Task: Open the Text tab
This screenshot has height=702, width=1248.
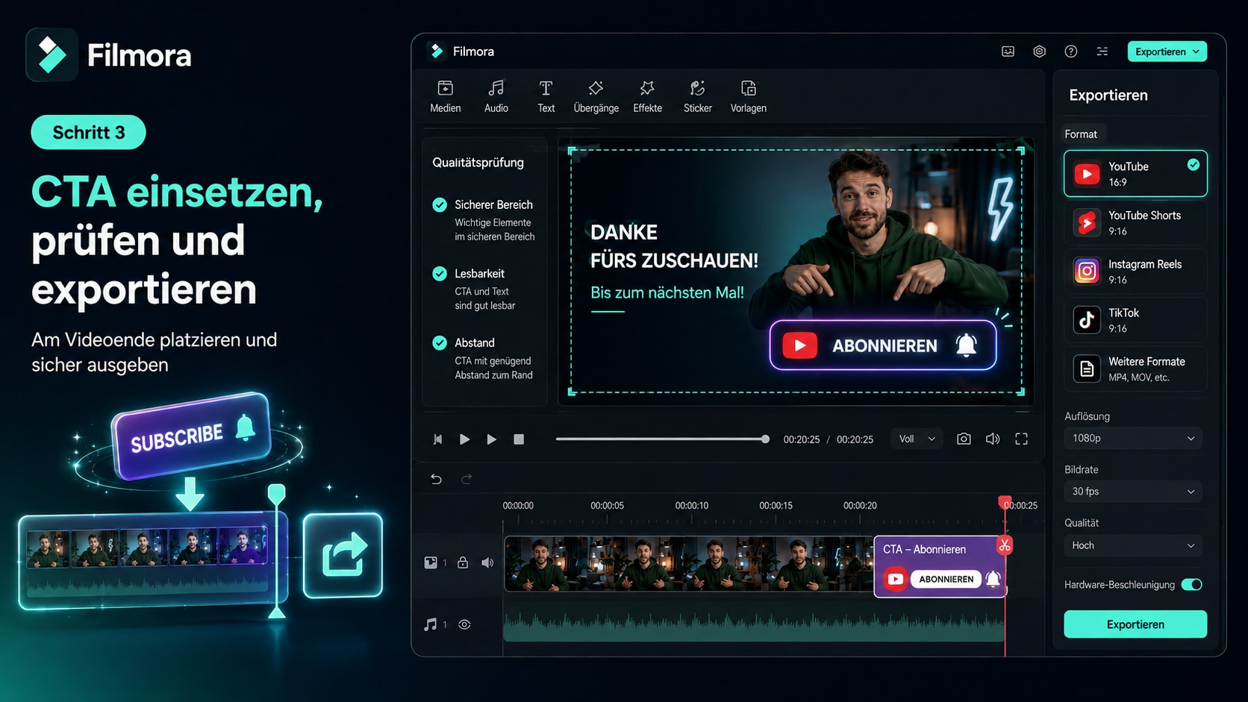Action: coord(546,97)
